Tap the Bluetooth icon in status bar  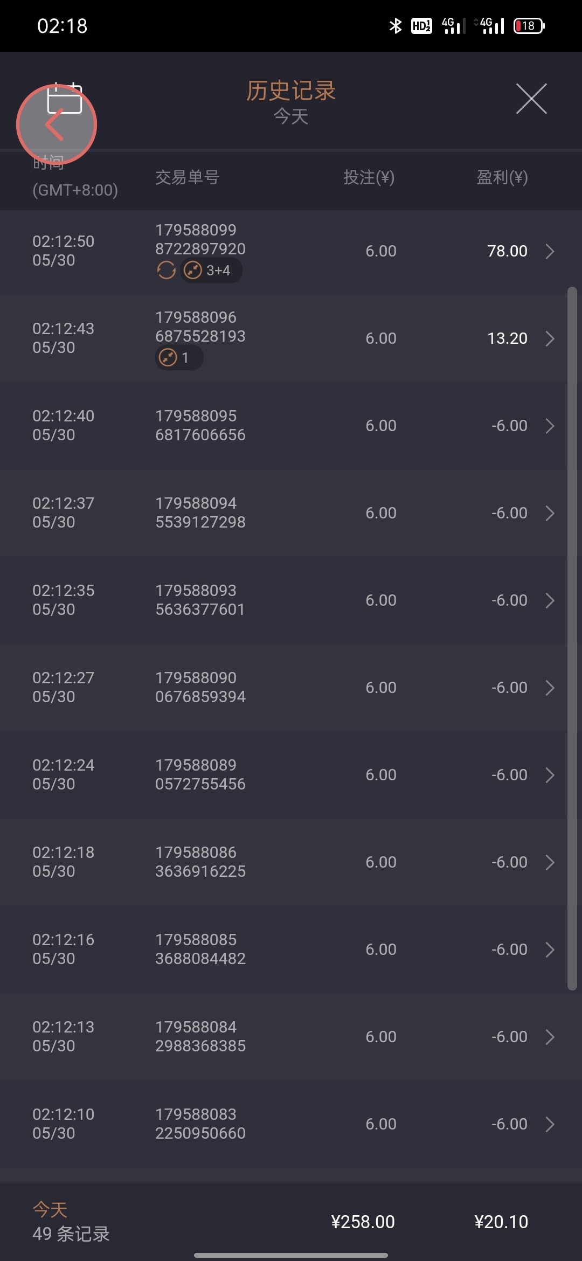[396, 26]
